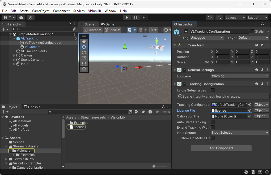Open Undo History from the toolbar
This screenshot has width=271, height=175.
(210, 17)
